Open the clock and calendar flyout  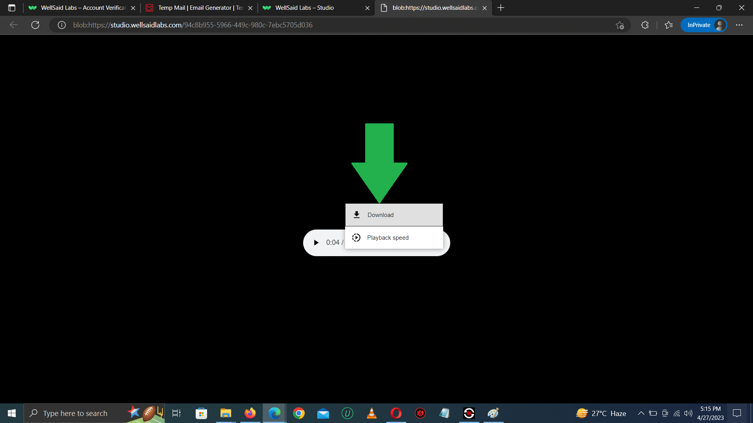point(710,413)
